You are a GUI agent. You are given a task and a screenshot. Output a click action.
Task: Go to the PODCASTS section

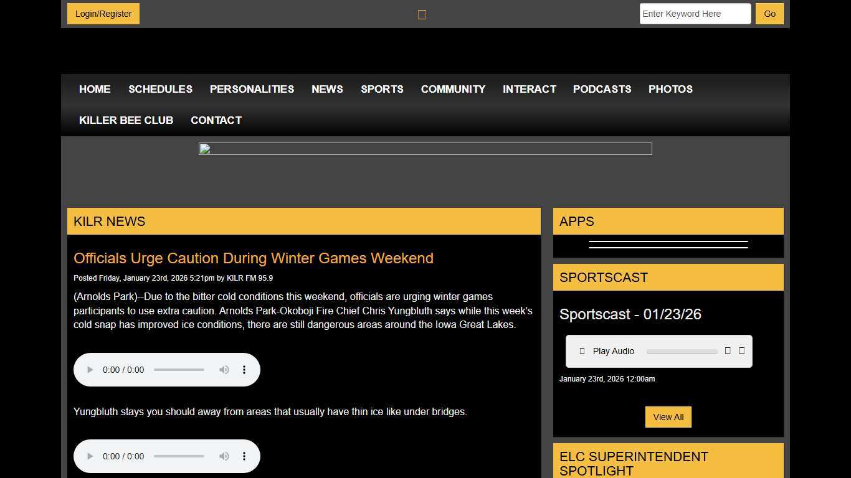click(x=602, y=89)
